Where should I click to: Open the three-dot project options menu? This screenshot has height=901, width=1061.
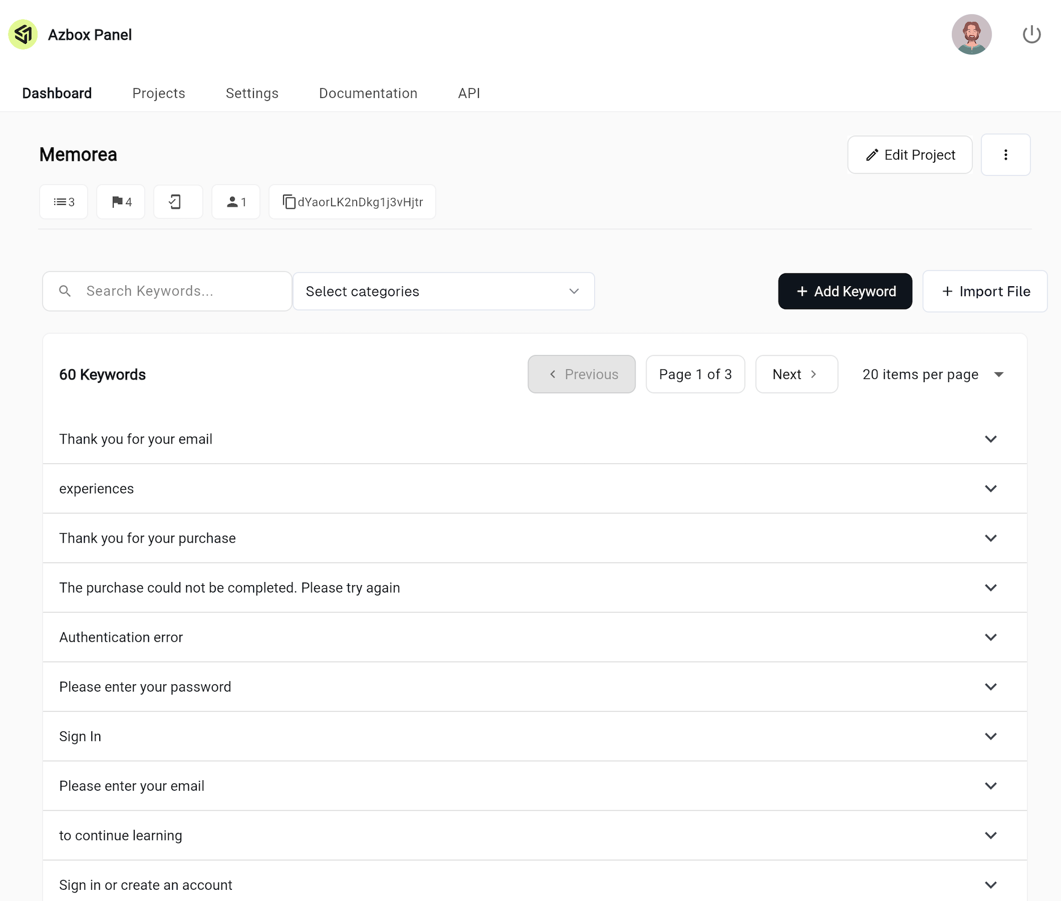(1005, 154)
